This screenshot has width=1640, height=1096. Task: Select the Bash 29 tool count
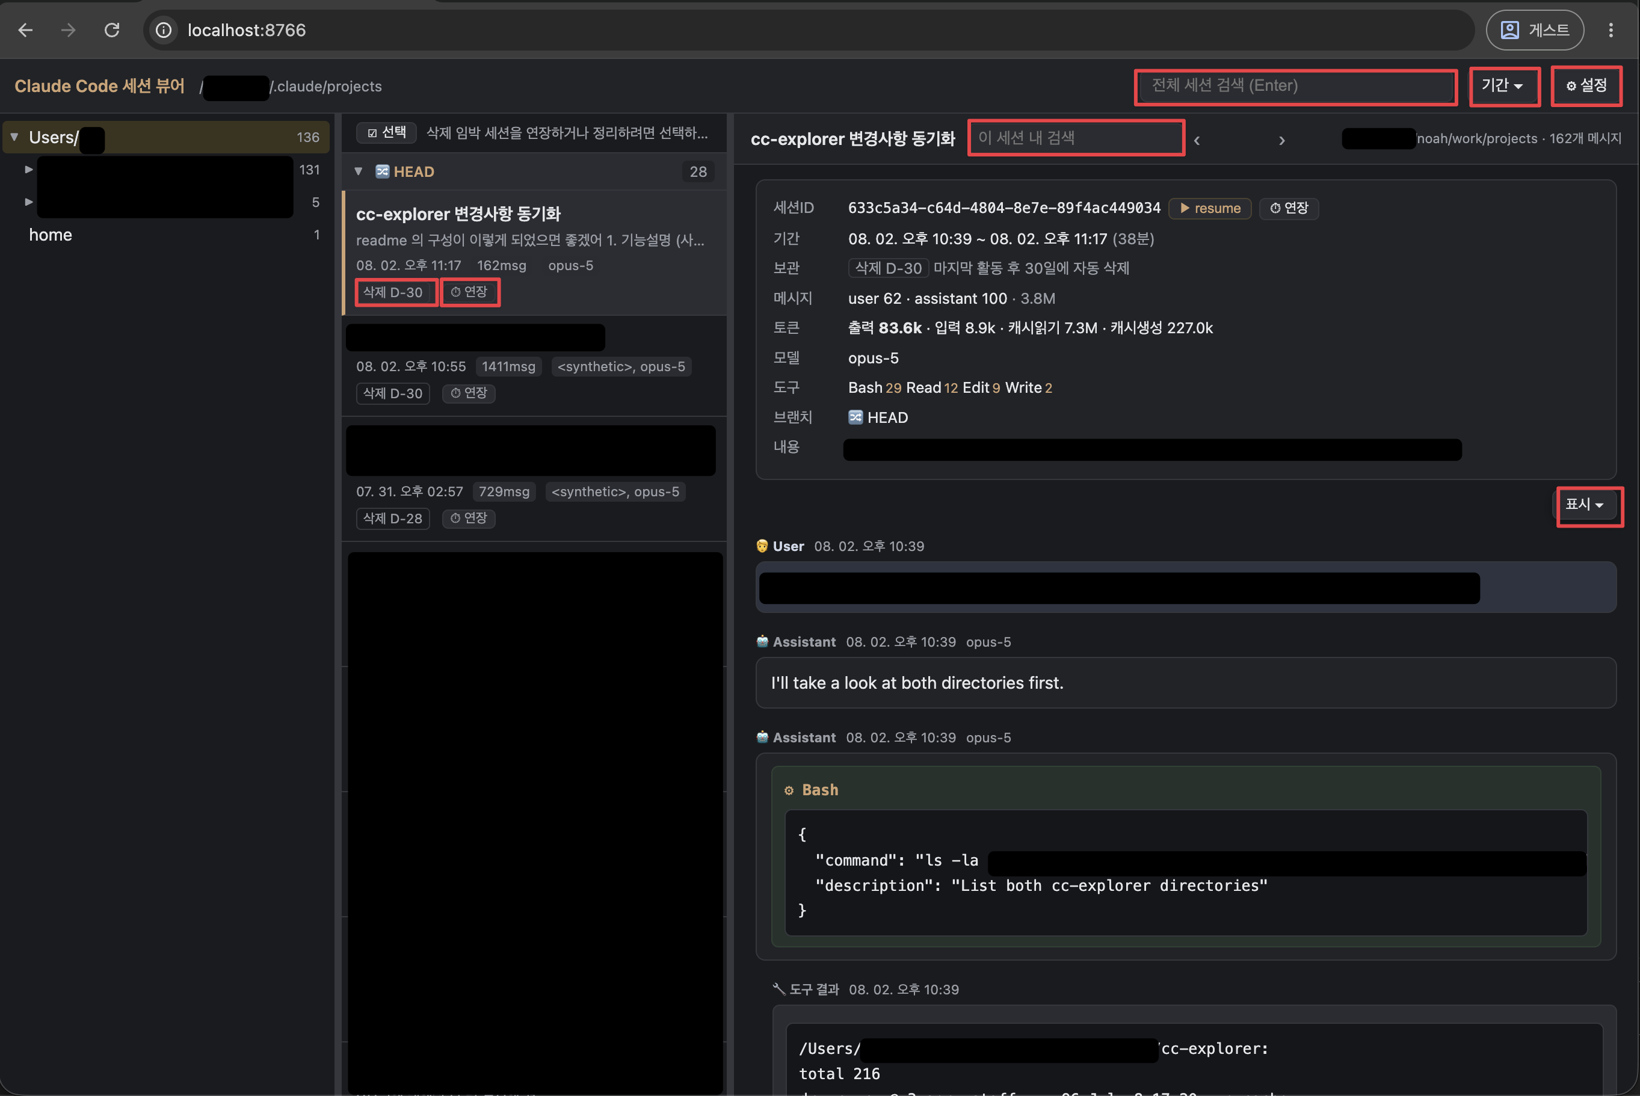click(875, 388)
